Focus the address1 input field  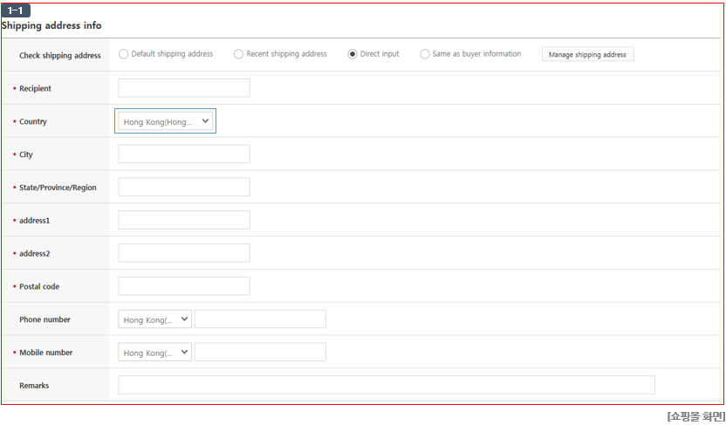[184, 220]
